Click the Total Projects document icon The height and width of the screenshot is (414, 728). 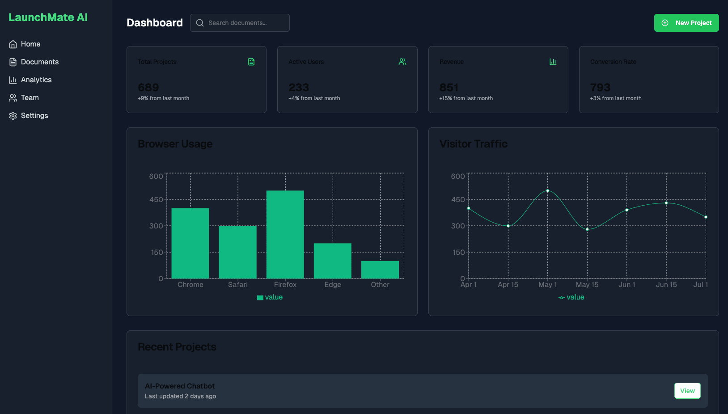click(251, 62)
